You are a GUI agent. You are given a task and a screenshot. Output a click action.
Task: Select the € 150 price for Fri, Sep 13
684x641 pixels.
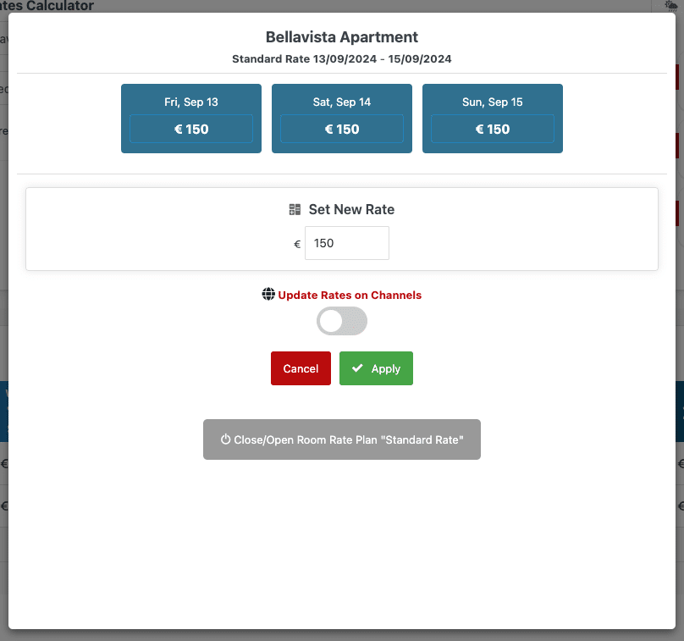[x=191, y=130]
